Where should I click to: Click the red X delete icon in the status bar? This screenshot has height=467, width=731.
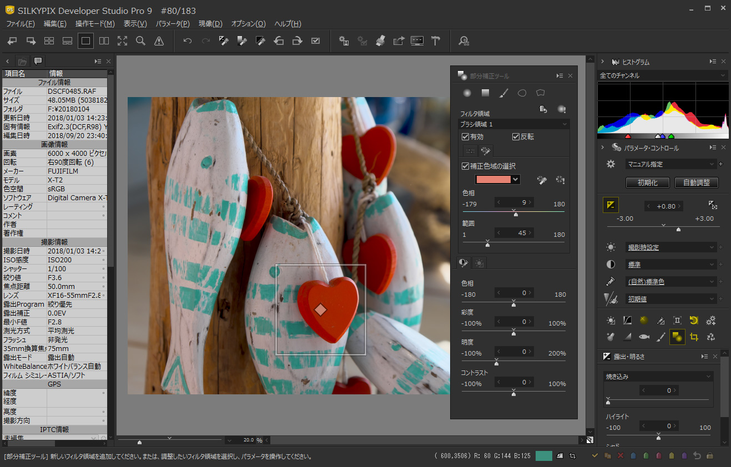click(x=621, y=456)
